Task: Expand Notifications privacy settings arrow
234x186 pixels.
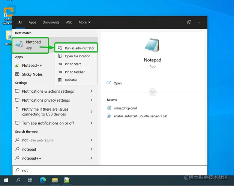Action: coord(91,100)
